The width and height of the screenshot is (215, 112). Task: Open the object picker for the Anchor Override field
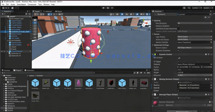pos(211,42)
